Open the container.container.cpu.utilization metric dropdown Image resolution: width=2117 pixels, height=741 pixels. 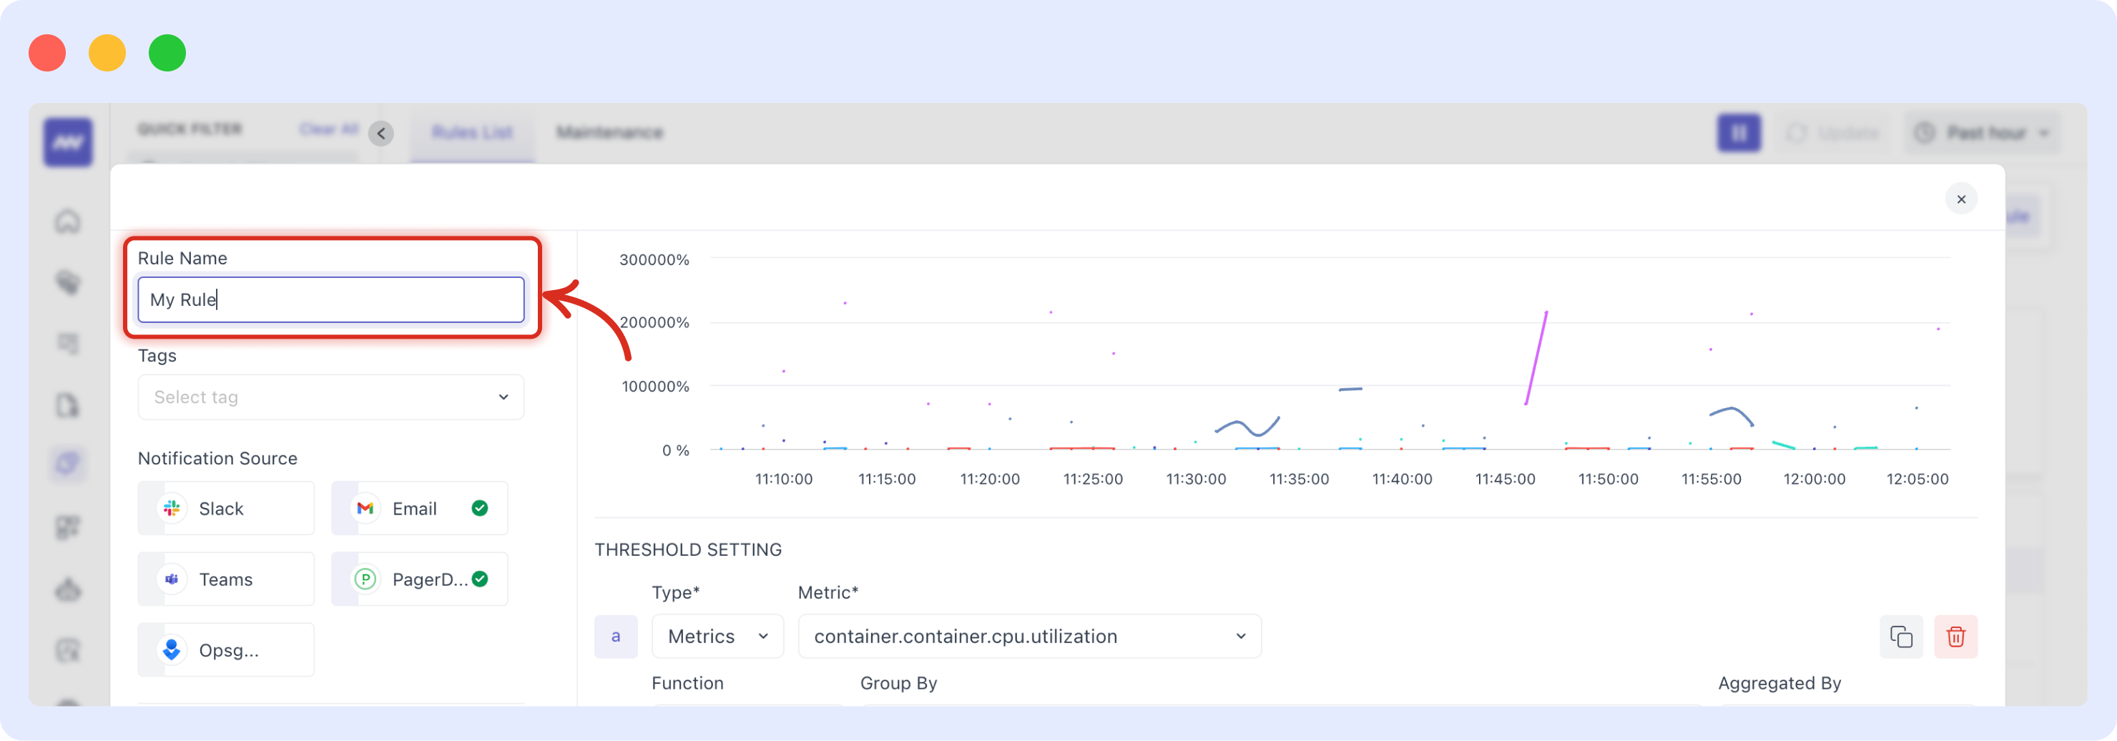tap(1029, 637)
